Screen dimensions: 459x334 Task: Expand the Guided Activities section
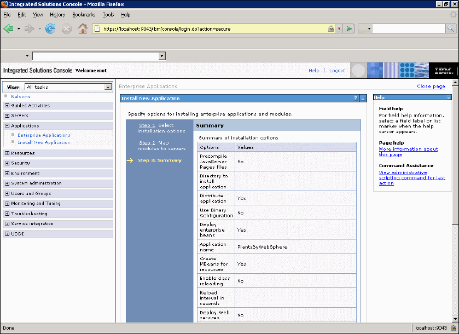(x=7, y=106)
